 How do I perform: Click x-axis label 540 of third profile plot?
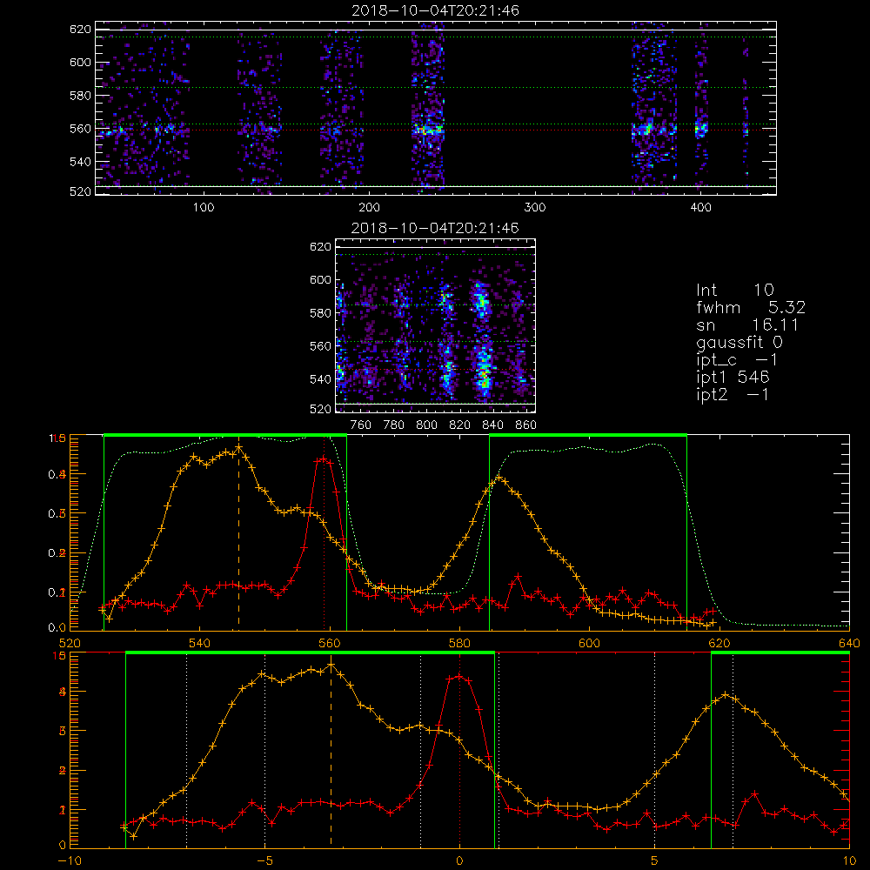pyautogui.click(x=200, y=644)
